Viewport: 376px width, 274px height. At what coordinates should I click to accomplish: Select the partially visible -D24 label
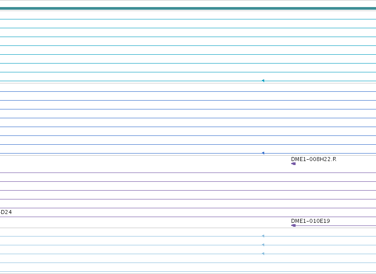pyautogui.click(x=6, y=212)
